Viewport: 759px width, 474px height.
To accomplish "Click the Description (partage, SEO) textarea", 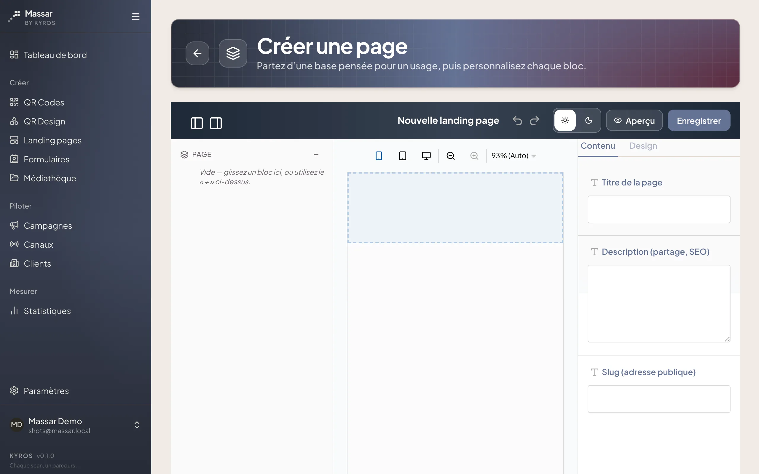I will pyautogui.click(x=658, y=303).
